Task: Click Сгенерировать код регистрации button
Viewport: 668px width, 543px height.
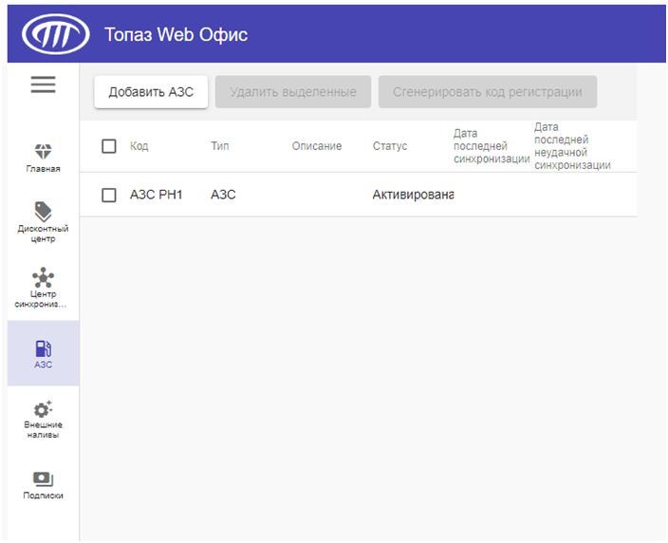Action: (x=488, y=92)
